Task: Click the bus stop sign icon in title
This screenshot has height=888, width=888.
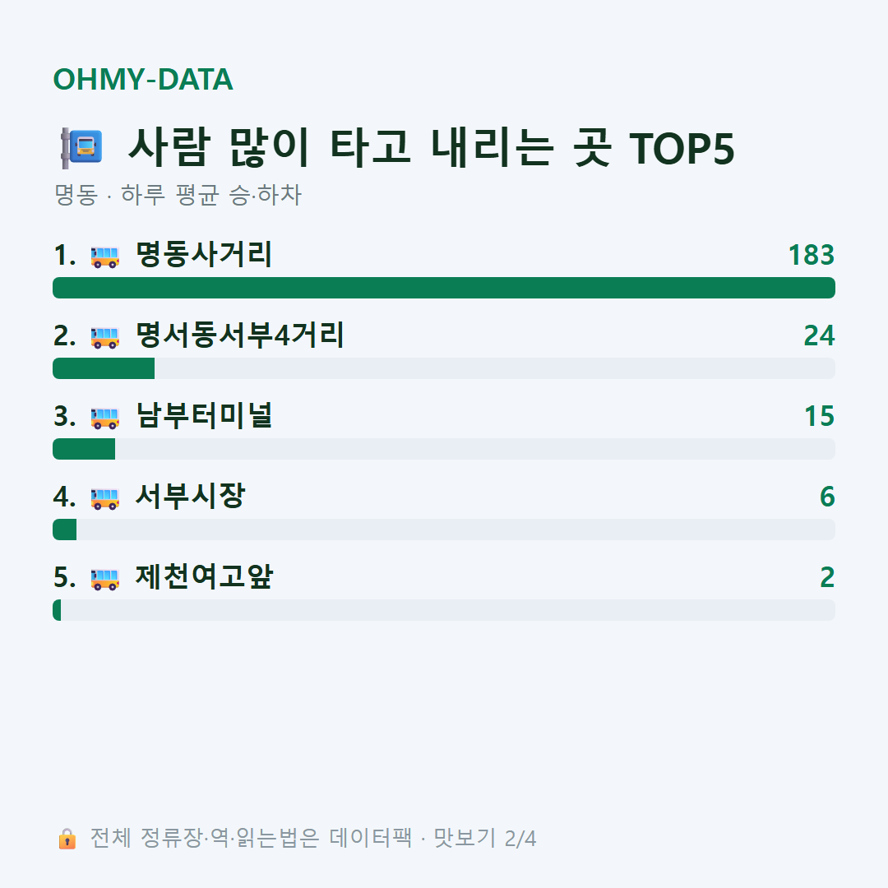Action: 82,148
